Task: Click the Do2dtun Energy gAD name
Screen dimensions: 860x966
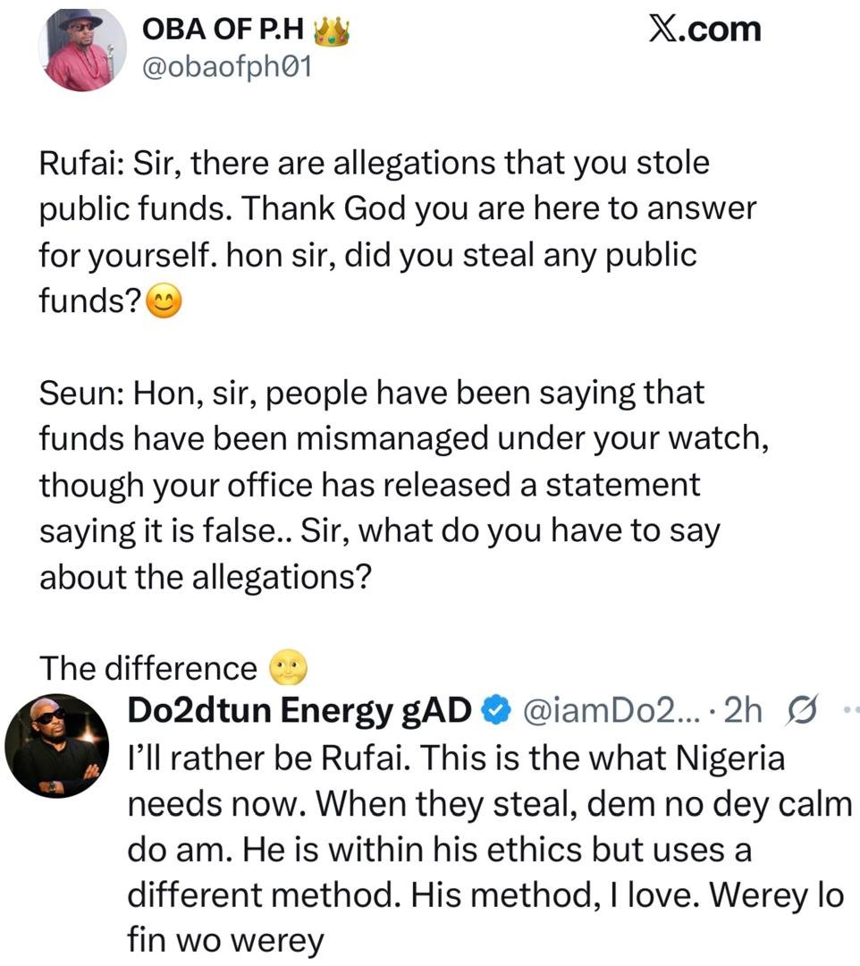Action: tap(300, 711)
